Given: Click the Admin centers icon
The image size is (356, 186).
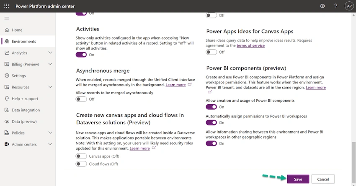Looking at the screenshot, I should click(7, 144).
